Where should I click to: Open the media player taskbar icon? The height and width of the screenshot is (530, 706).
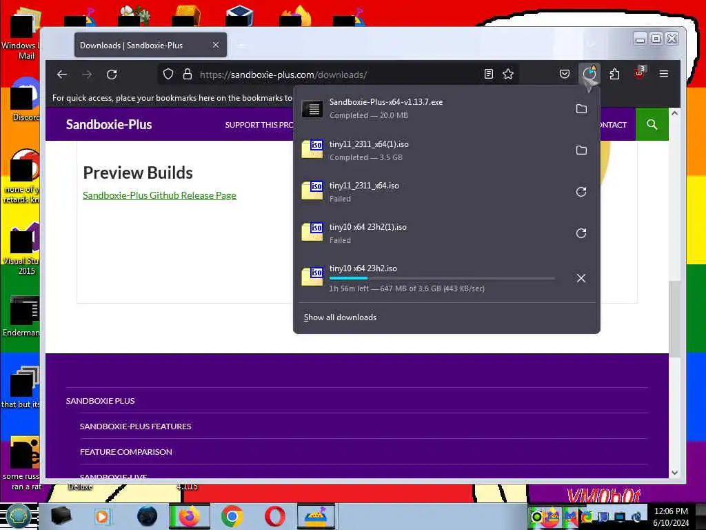[102, 516]
